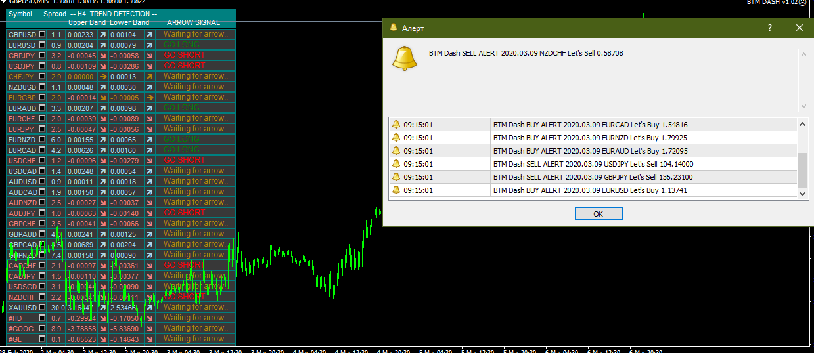Click USDCAD lower band up arrow
This screenshot has height=353, width=814.
tap(149, 171)
